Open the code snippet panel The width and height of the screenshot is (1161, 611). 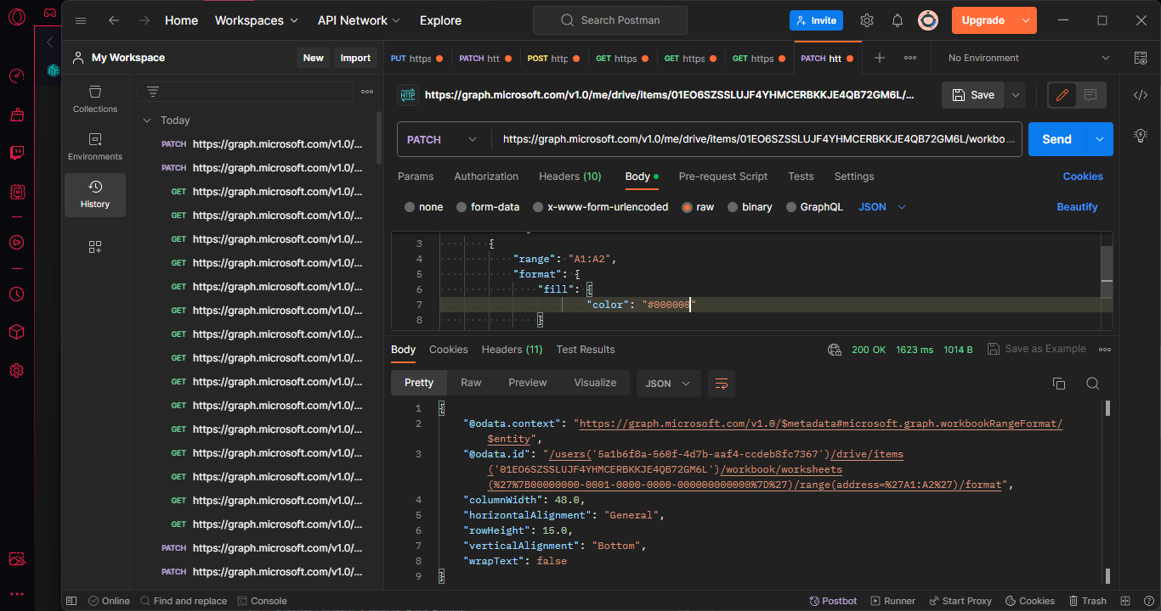click(1141, 95)
